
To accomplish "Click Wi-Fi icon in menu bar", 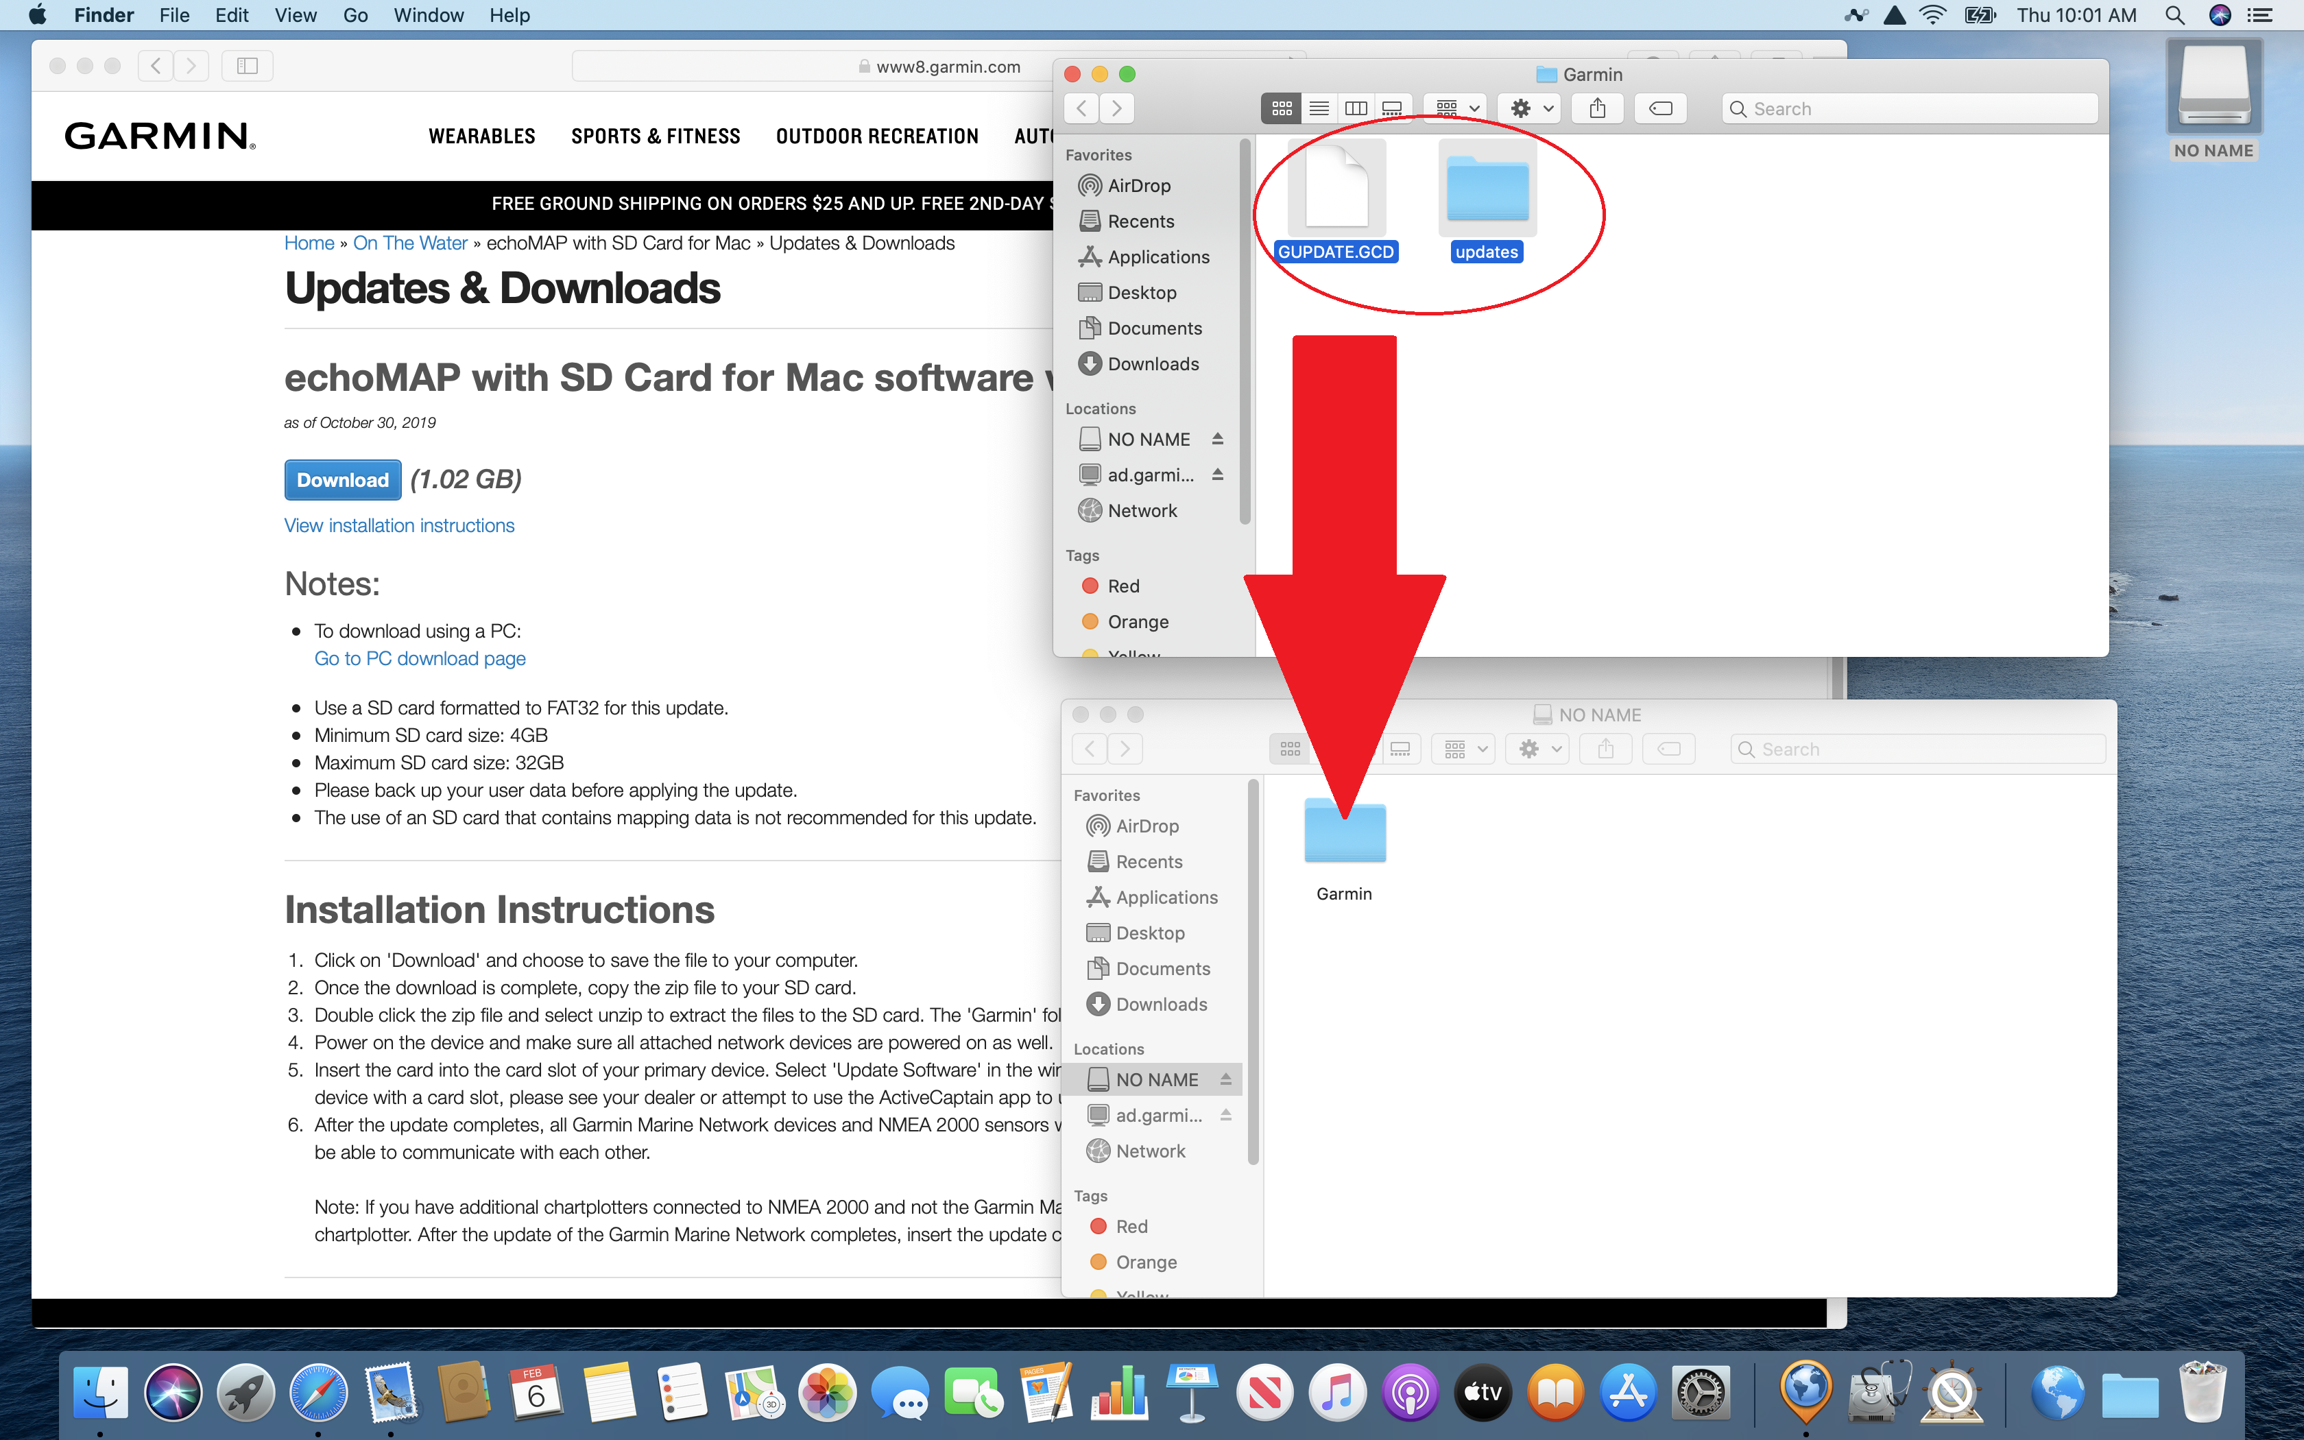I will click(1933, 15).
